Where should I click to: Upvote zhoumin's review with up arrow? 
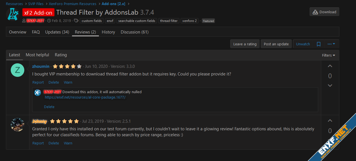click(x=330, y=66)
